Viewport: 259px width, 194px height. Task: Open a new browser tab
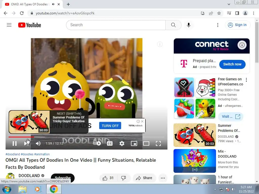(68, 4)
